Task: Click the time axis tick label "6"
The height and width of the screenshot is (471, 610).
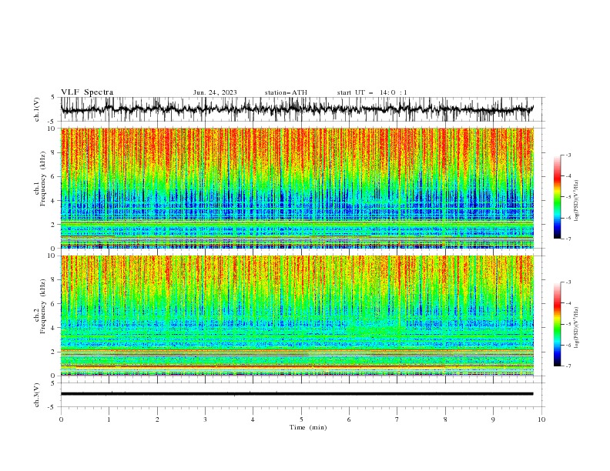Action: point(349,419)
